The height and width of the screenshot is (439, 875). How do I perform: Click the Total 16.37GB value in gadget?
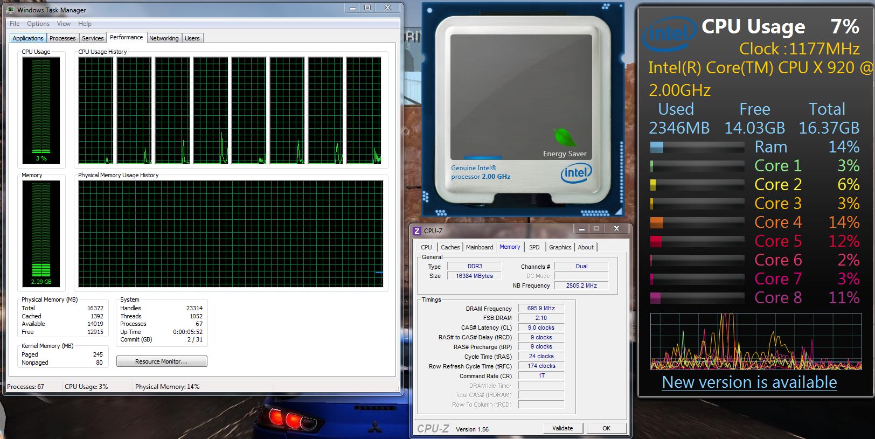(829, 128)
